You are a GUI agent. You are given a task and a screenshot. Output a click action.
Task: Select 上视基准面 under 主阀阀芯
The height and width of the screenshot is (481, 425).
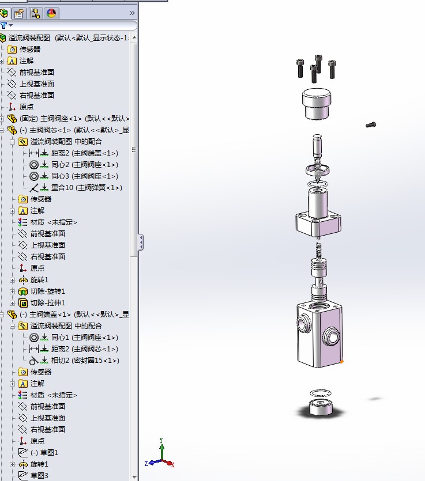pyautogui.click(x=42, y=245)
